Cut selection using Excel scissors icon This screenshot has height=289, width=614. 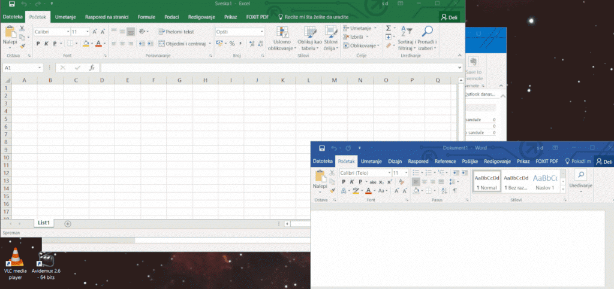click(x=22, y=29)
